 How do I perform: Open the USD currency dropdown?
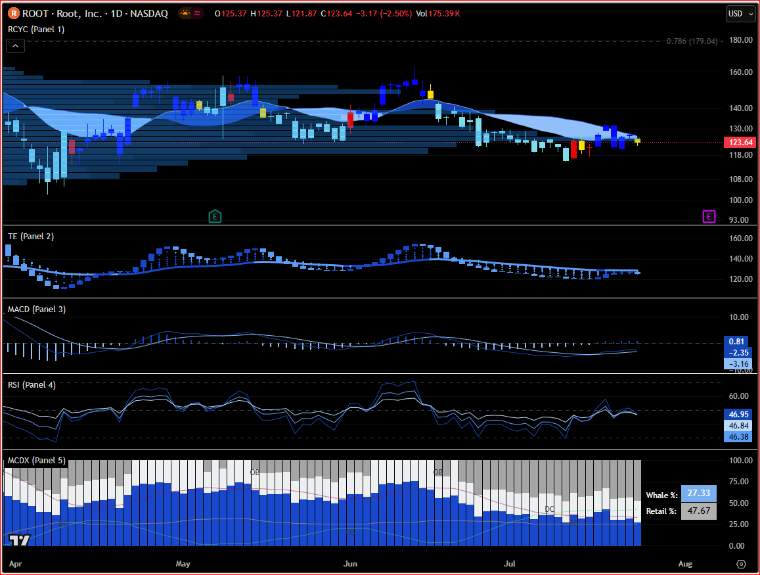tap(741, 14)
